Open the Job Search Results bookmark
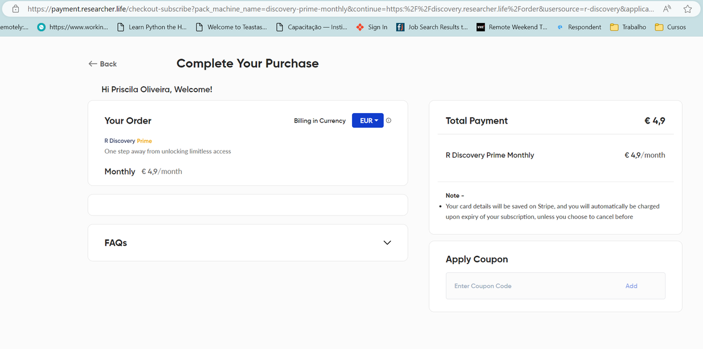This screenshot has height=349, width=703. pos(432,27)
